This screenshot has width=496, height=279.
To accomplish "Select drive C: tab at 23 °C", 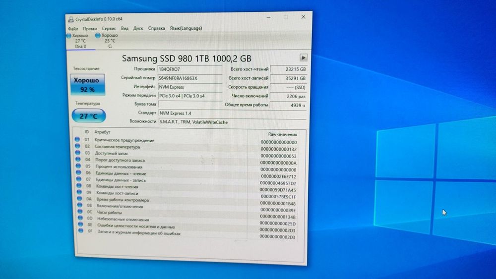I will click(x=110, y=41).
